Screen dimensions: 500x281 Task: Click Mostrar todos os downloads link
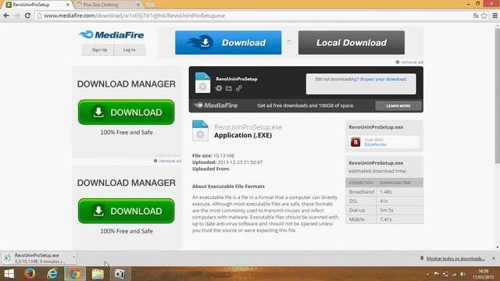[x=455, y=258]
